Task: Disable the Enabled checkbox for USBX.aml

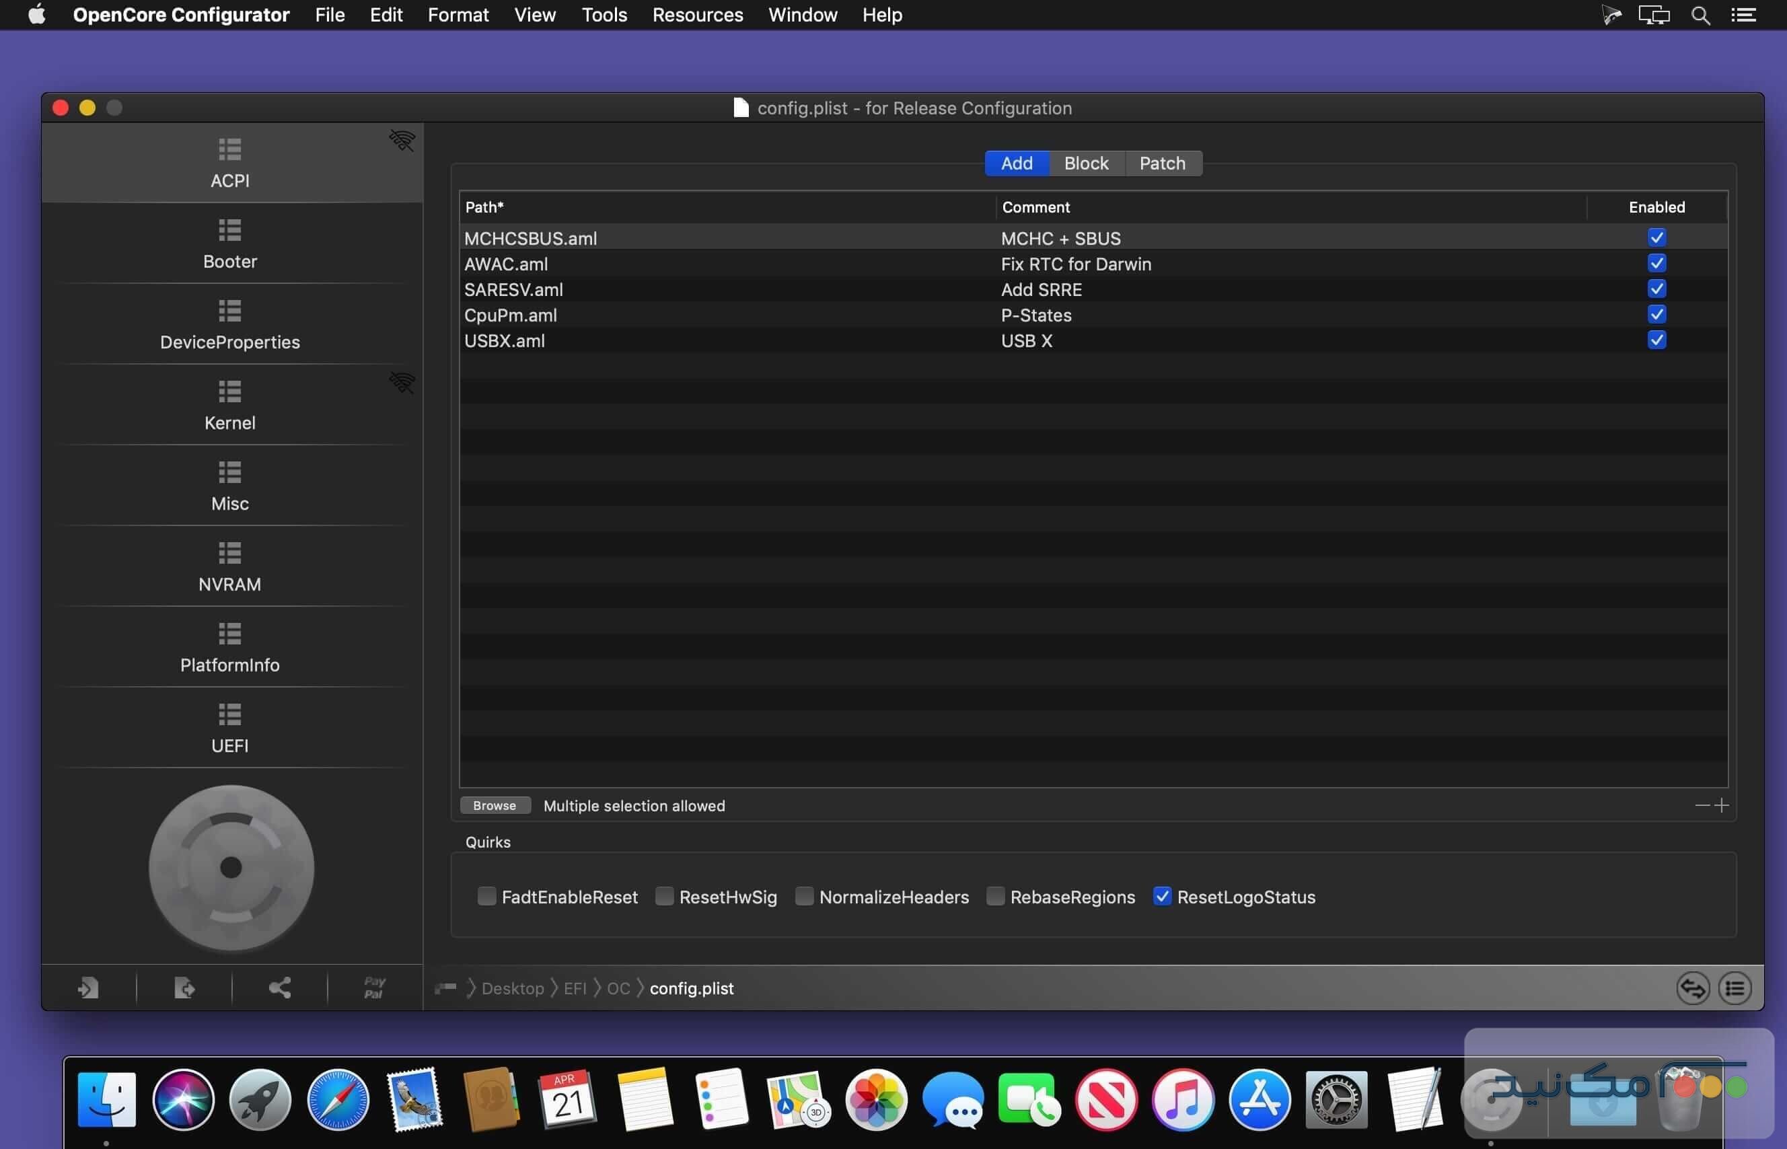Action: pos(1656,340)
